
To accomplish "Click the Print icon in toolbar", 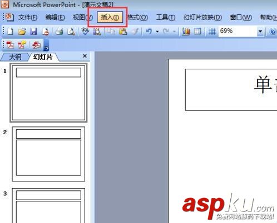I will (x=60, y=31).
